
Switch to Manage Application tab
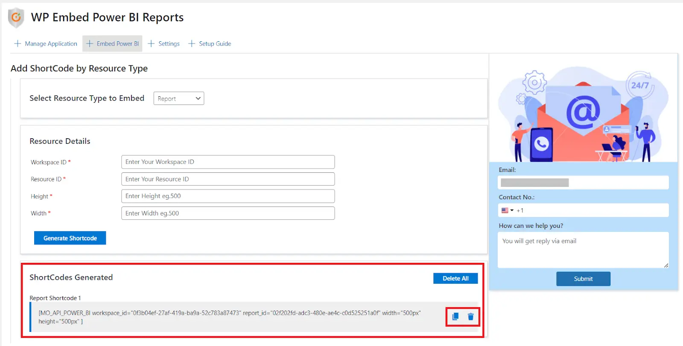tap(46, 44)
